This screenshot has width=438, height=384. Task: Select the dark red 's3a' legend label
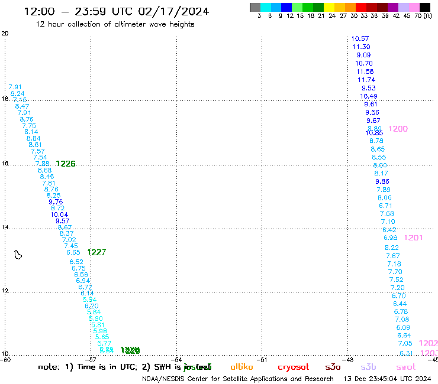pyautogui.click(x=333, y=367)
